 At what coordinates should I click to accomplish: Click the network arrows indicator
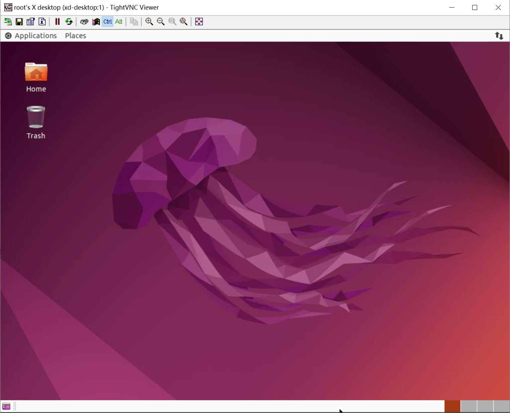(499, 36)
